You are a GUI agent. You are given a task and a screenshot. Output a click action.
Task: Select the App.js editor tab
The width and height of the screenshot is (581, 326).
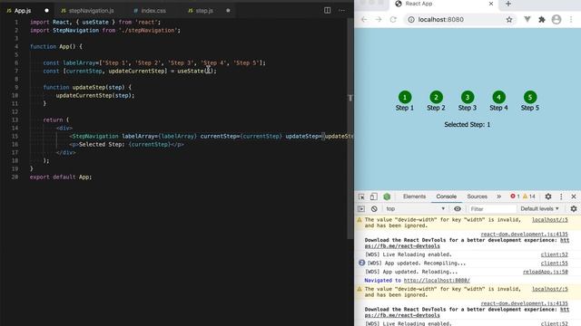23,11
